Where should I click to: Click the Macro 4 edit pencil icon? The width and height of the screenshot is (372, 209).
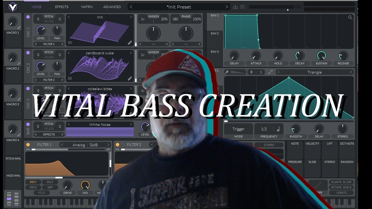[19, 135]
